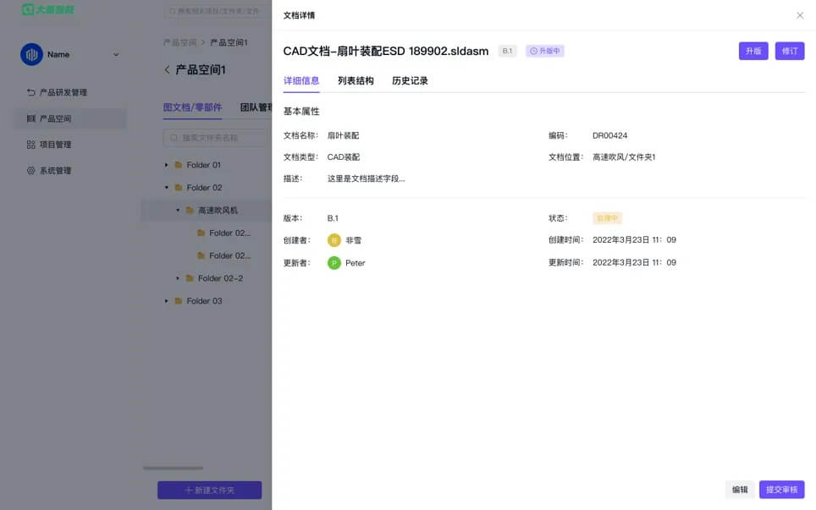Open the account dropdown chevron next to Name

[x=114, y=54]
